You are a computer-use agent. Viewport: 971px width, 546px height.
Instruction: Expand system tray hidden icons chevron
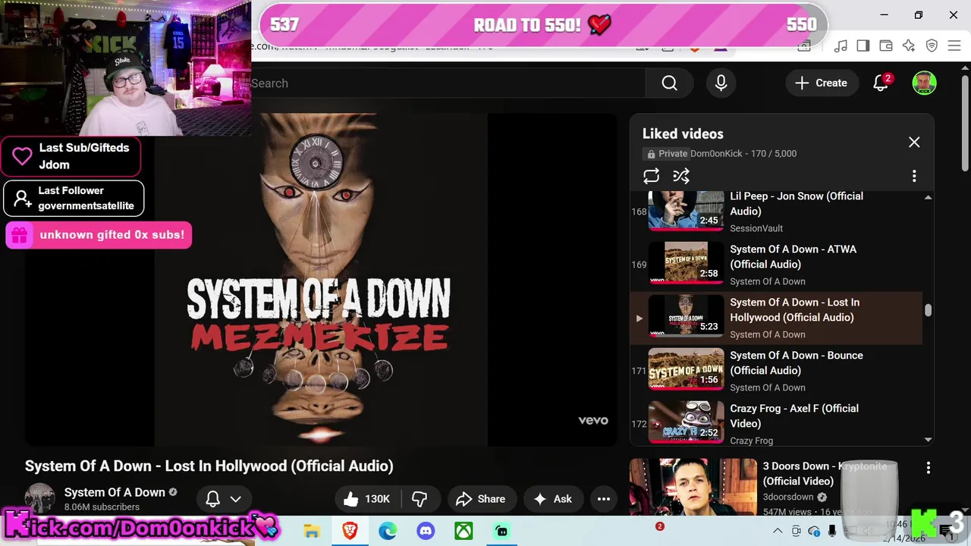[778, 531]
